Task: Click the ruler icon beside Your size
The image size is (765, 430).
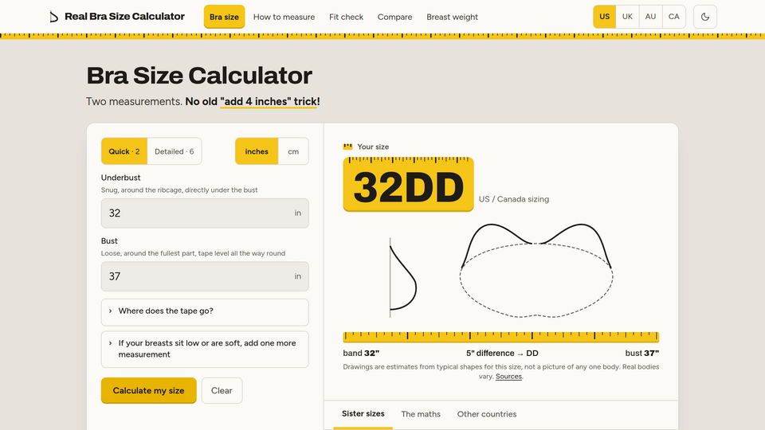Action: tap(347, 147)
